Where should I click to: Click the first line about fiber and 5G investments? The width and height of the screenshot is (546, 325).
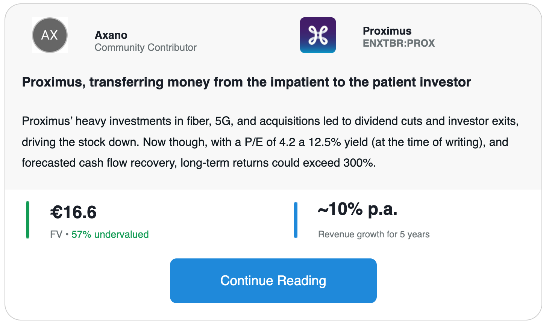[x=270, y=121]
